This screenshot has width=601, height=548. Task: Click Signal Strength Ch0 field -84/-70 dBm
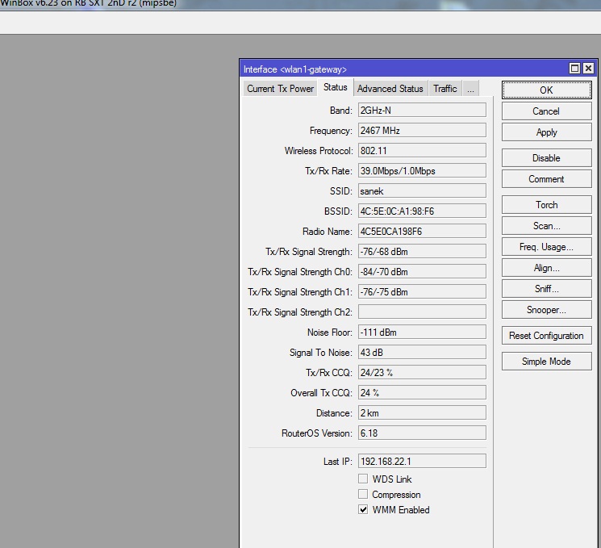click(422, 271)
